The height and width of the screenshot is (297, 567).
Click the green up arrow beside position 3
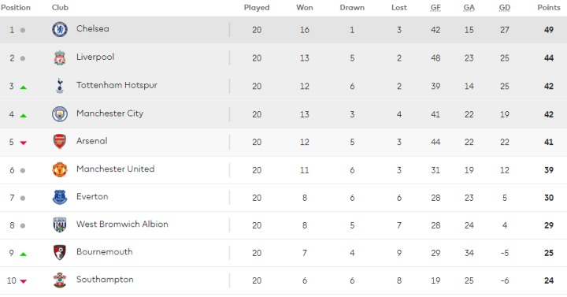tap(23, 87)
